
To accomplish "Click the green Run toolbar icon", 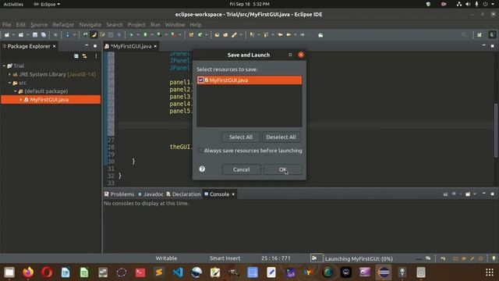I will coord(145,34).
